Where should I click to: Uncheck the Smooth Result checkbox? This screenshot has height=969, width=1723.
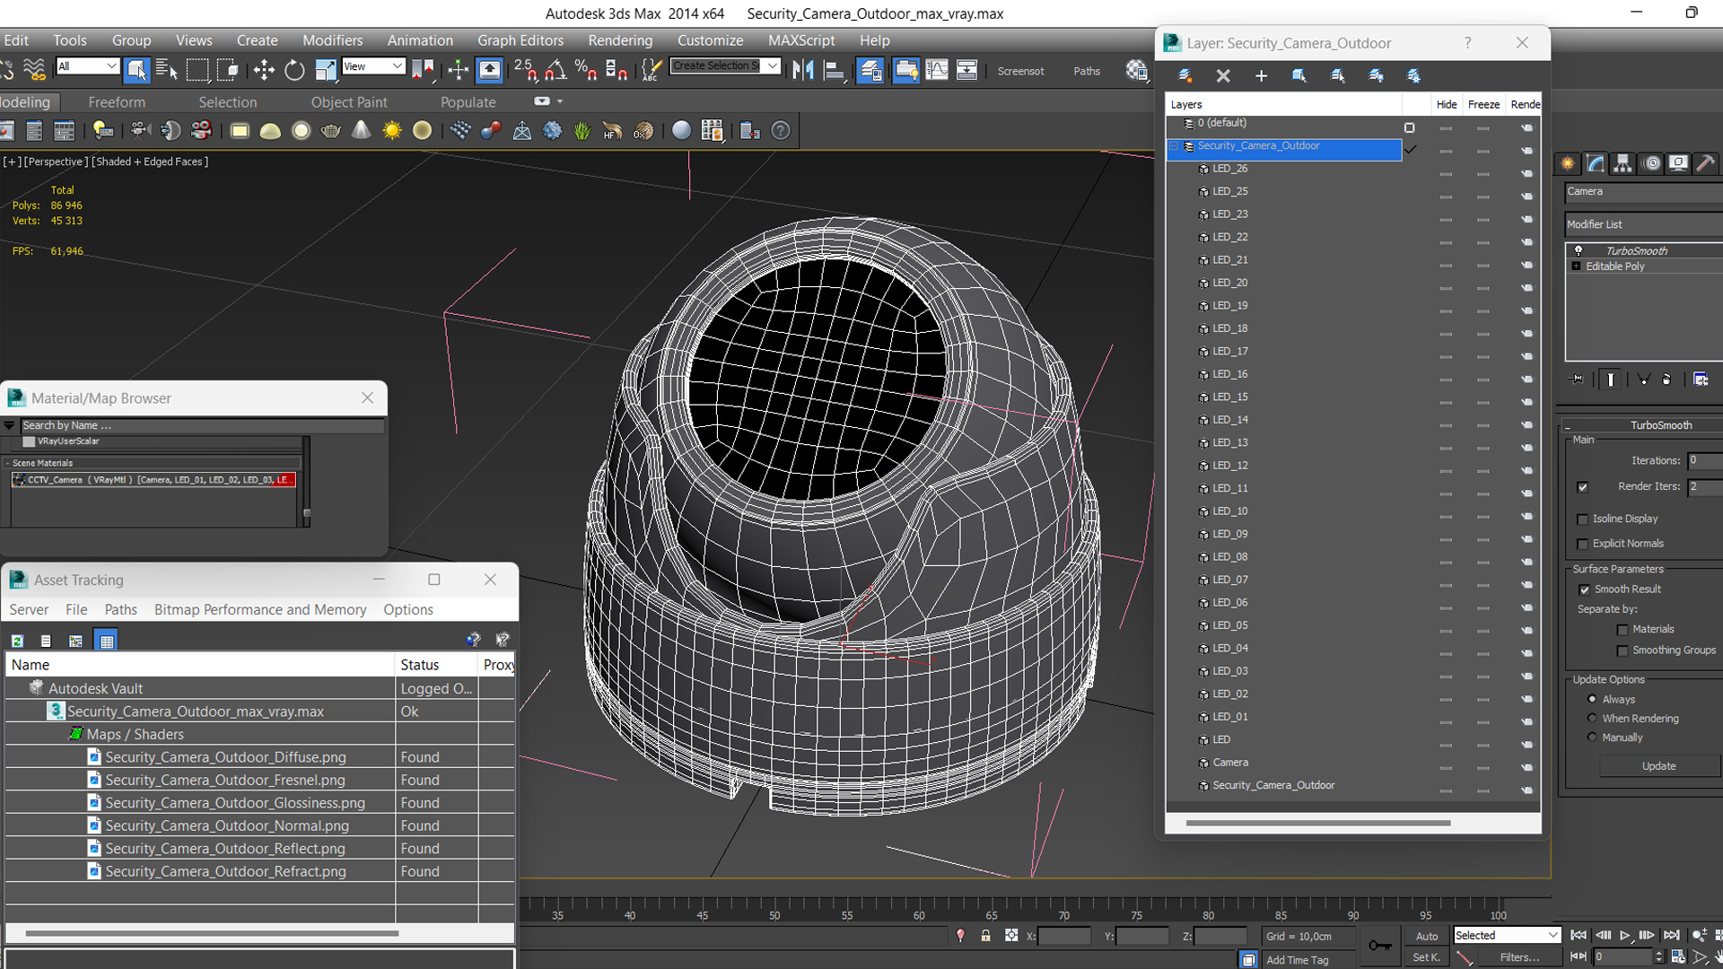click(x=1584, y=589)
